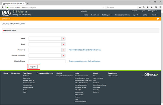The height and width of the screenshot is (105, 163).
Task: Open Manage Routes & Notifications link
Action: coord(65,76)
